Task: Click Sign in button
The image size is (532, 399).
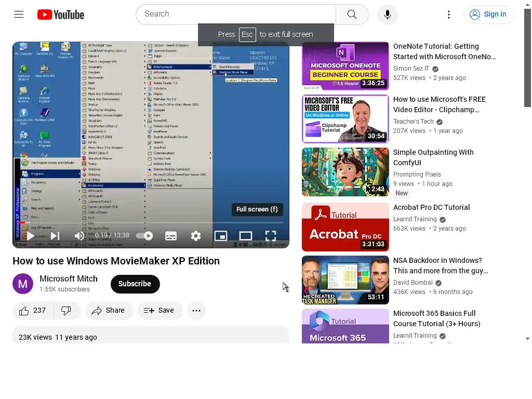Action: point(488,14)
